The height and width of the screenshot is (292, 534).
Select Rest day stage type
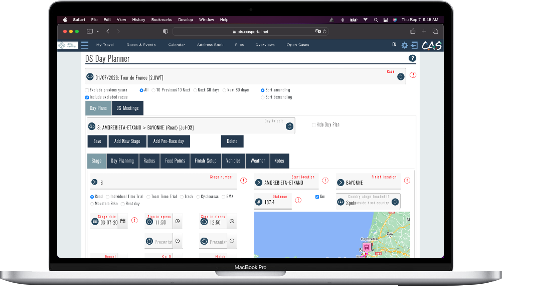click(x=123, y=204)
